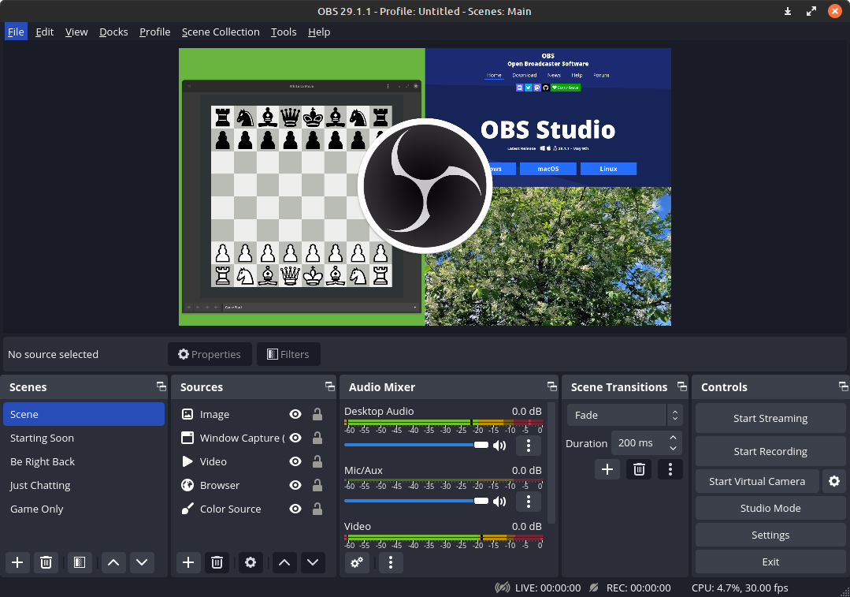The height and width of the screenshot is (597, 850).
Task: Open scene filters icon in Scenes toolbar
Action: pos(79,562)
